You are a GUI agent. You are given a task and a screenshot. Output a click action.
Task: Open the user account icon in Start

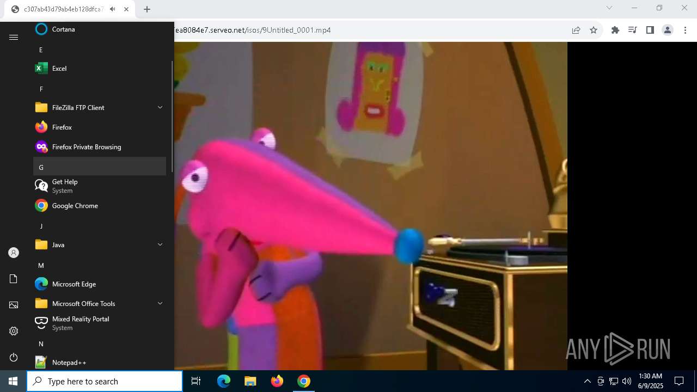point(14,253)
